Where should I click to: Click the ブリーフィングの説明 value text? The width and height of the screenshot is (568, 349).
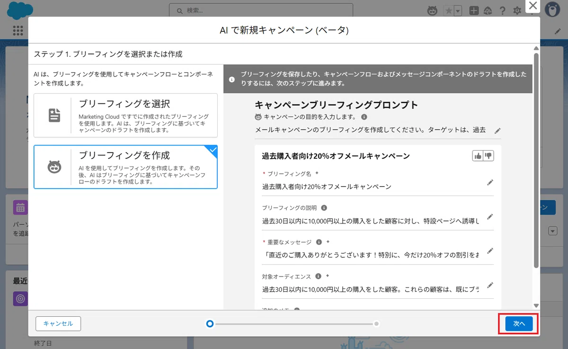pos(371,221)
